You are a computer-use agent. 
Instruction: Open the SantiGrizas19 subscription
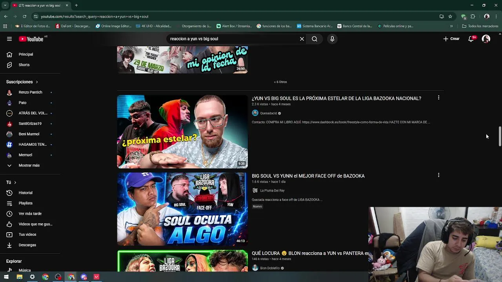[30, 124]
